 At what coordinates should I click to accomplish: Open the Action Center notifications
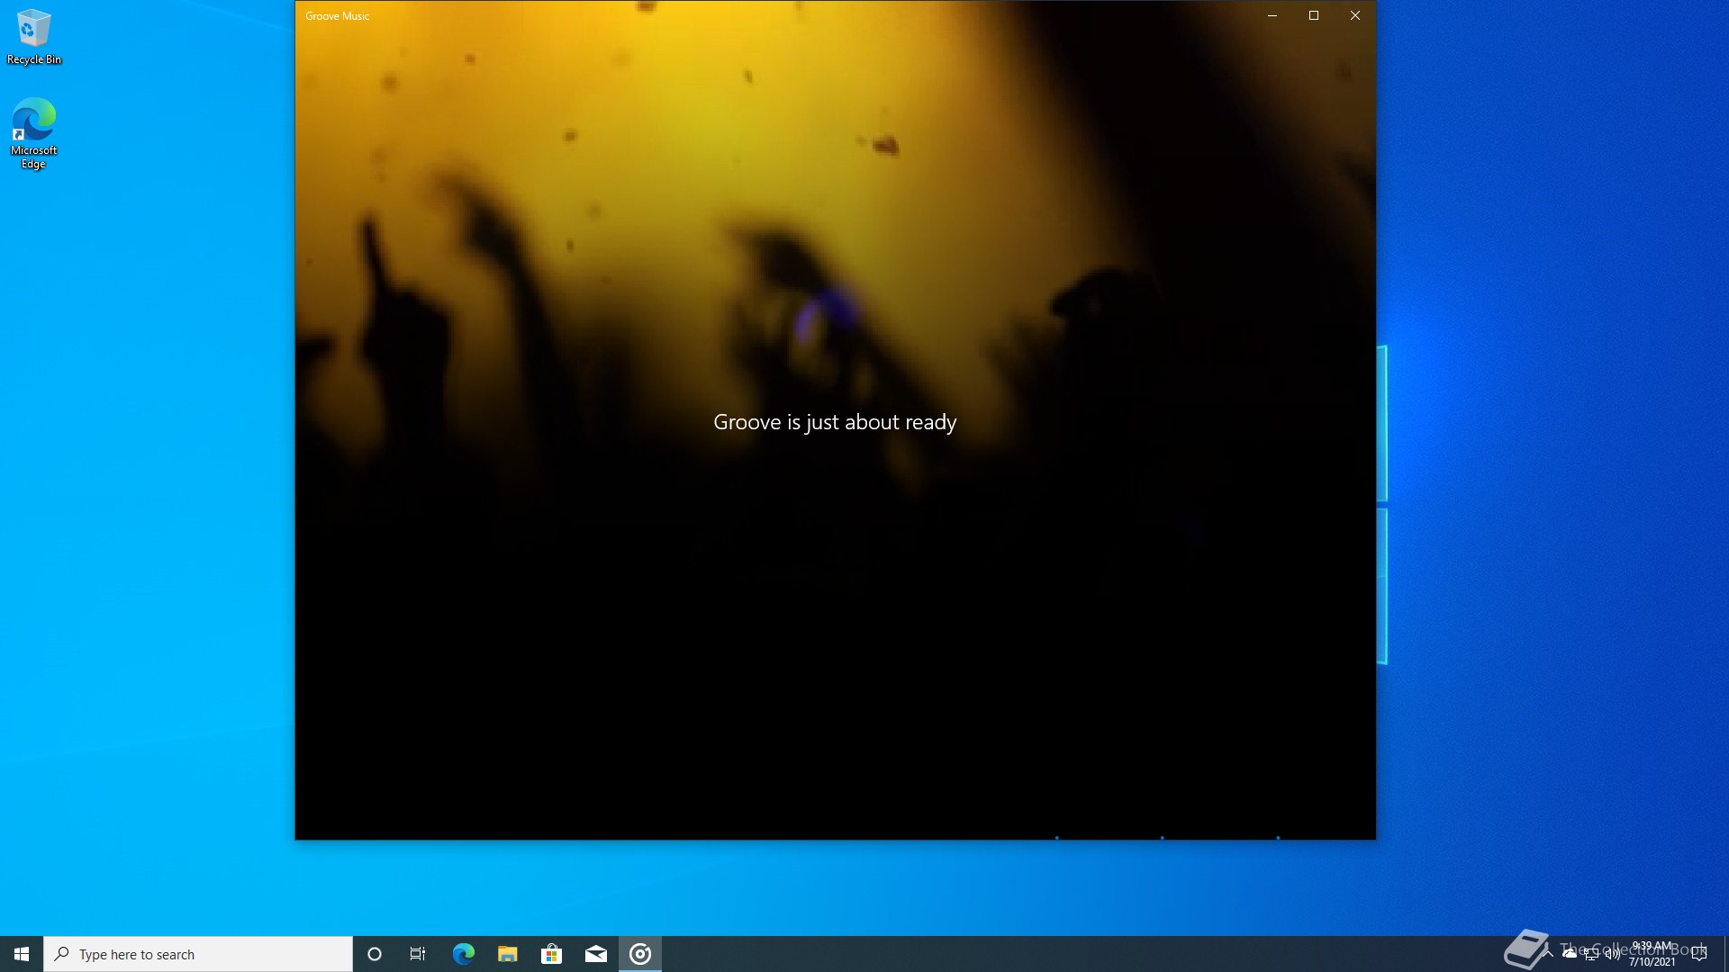point(1699,954)
